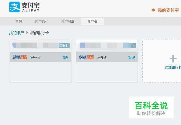
Task: Open the 首页 tab
Action: coord(19,21)
